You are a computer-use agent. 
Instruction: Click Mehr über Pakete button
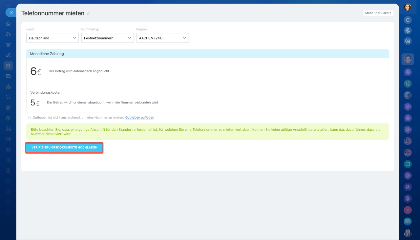pyautogui.click(x=378, y=13)
